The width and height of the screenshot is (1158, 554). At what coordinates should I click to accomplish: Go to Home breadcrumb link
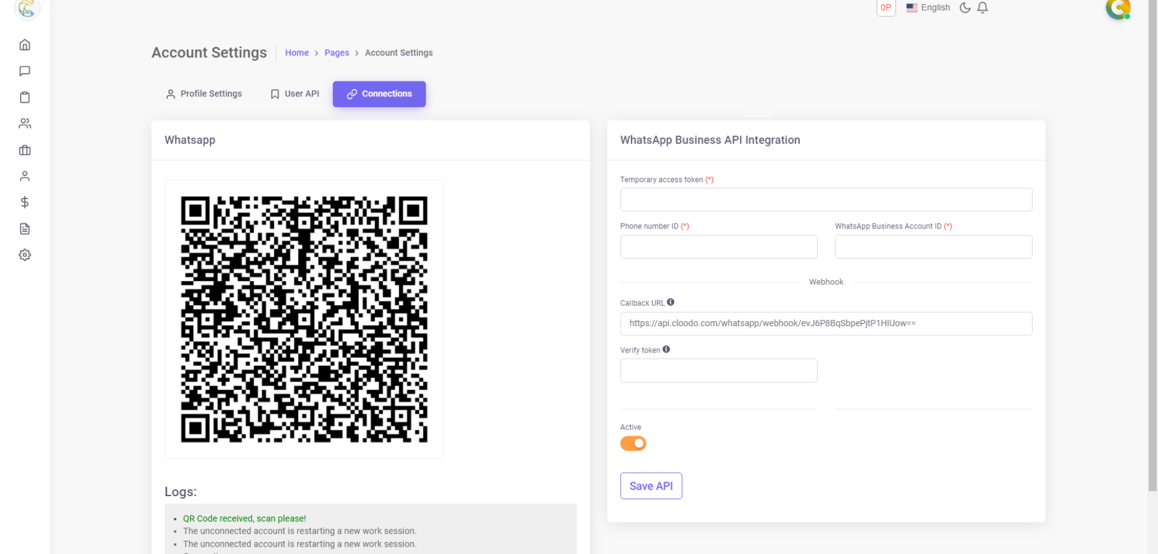[297, 53]
